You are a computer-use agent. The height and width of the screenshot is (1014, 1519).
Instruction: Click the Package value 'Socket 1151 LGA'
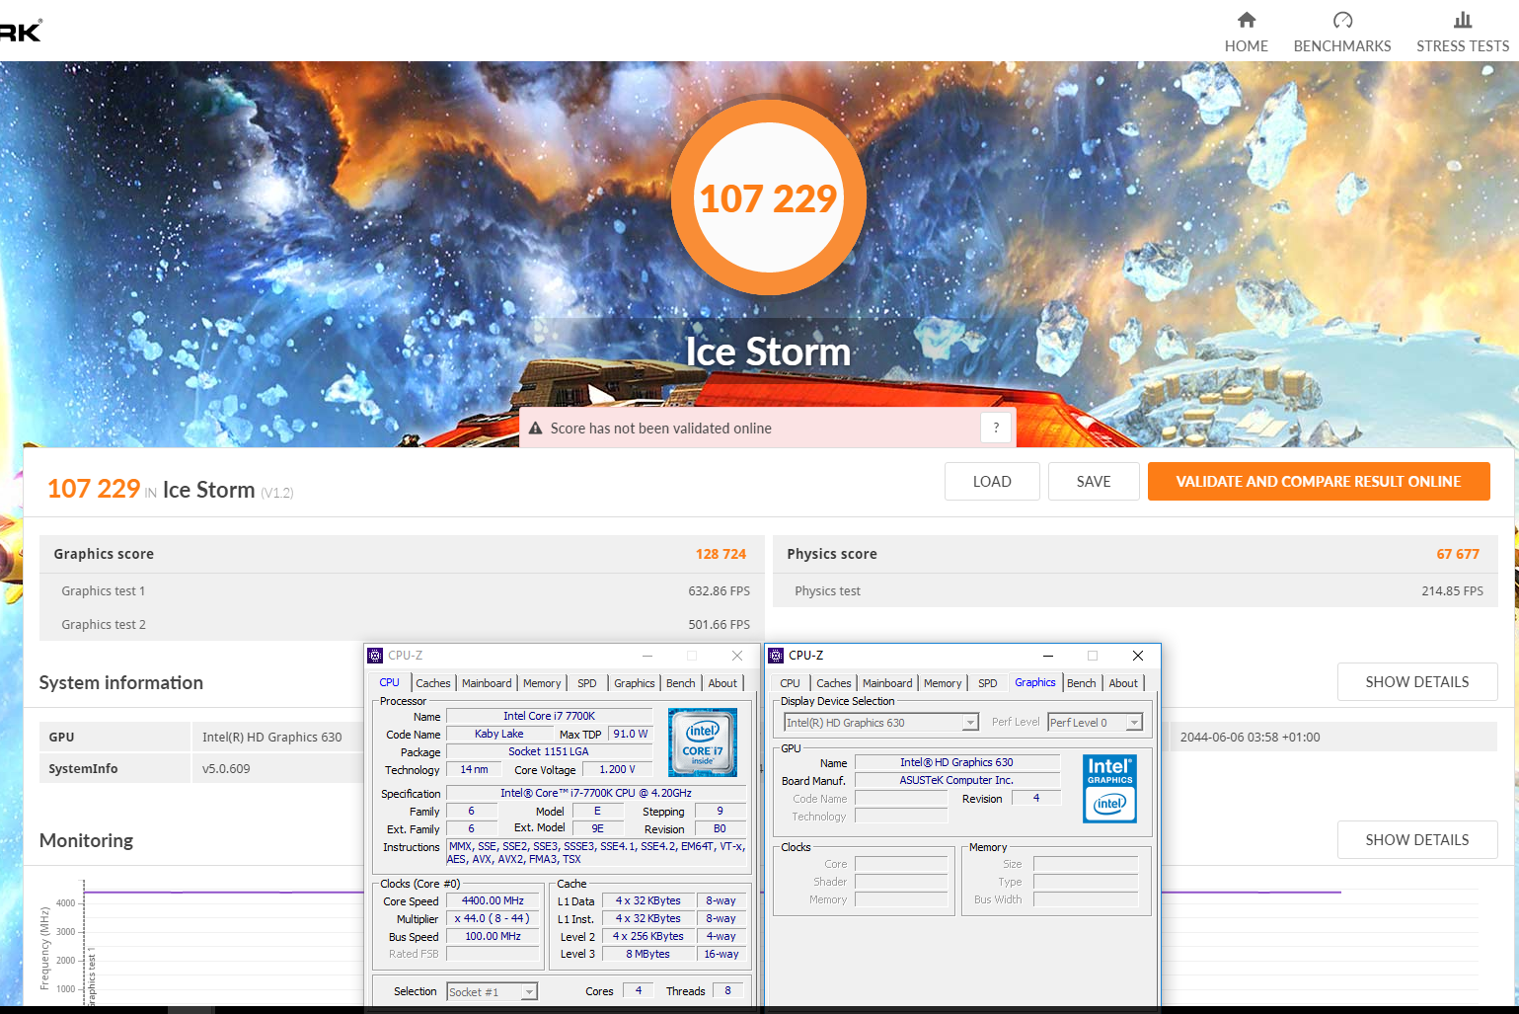click(549, 751)
